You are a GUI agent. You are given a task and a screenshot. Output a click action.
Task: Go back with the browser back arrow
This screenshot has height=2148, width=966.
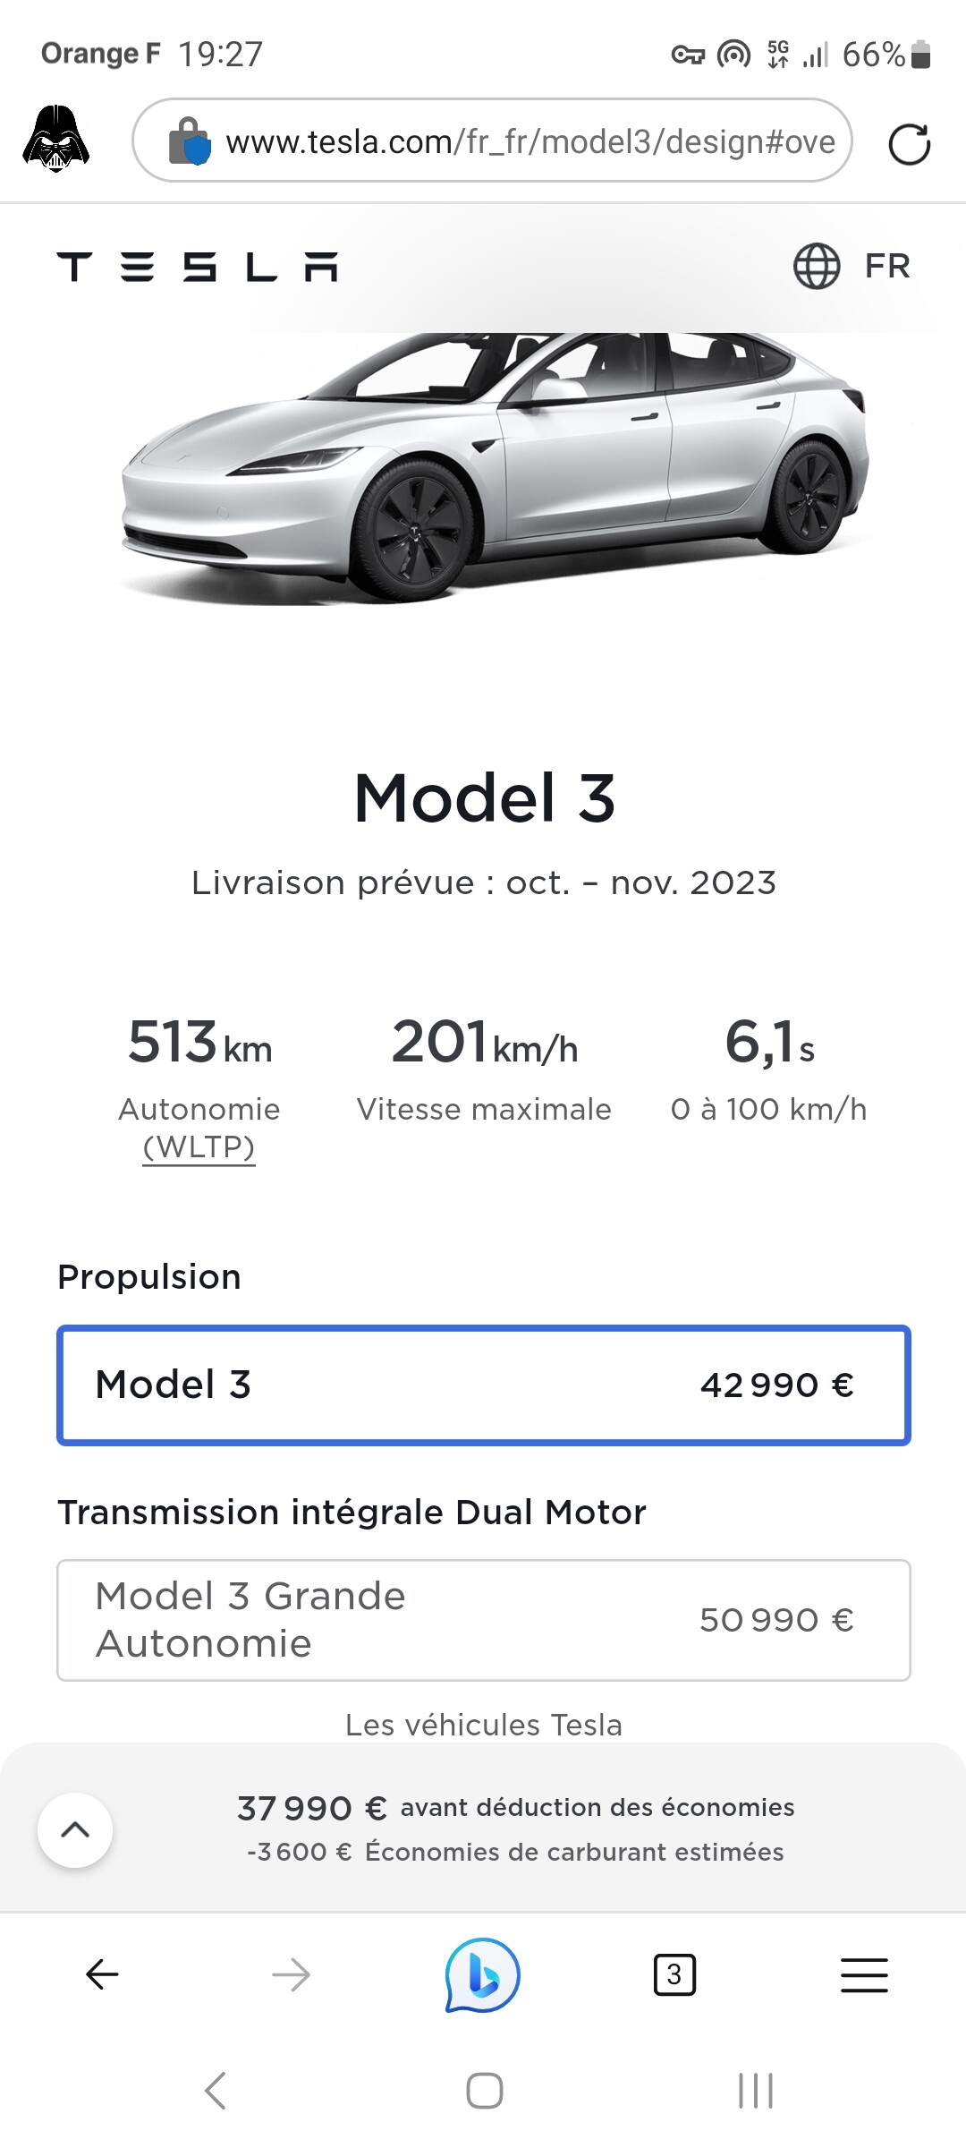pos(102,1974)
